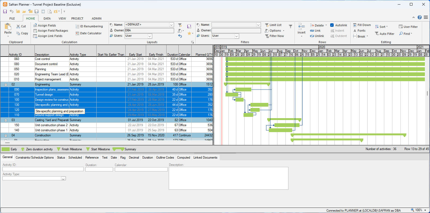Click Unlink in Rows group

[317, 36]
